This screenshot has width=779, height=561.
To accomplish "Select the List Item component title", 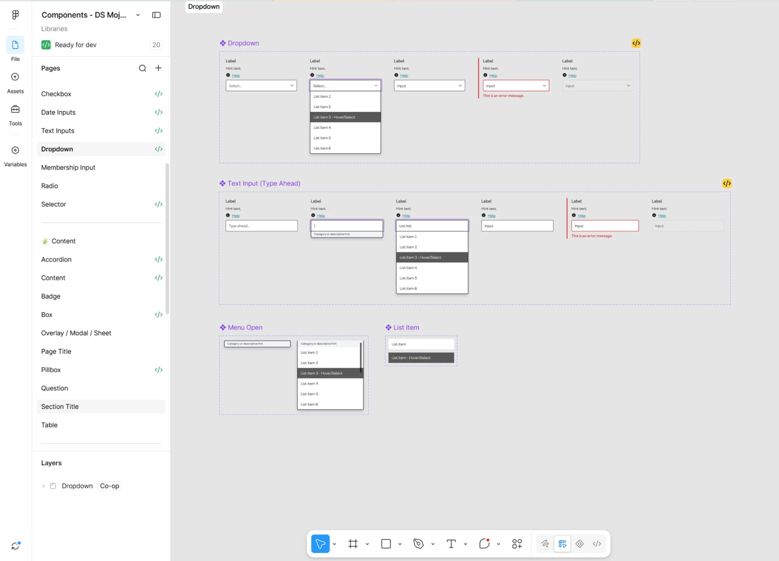I will pos(402,327).
